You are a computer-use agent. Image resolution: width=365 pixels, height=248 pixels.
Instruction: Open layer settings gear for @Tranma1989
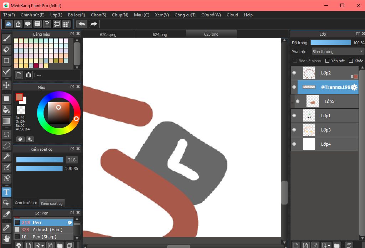[354, 87]
